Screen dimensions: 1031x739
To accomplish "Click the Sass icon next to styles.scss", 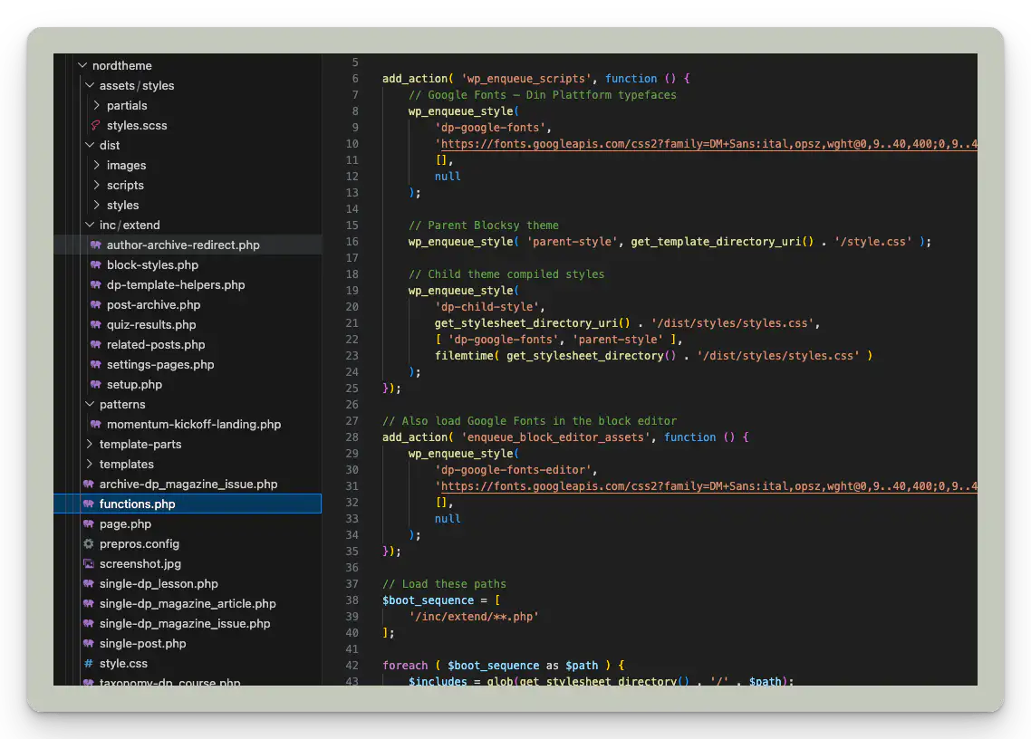I will coord(96,126).
